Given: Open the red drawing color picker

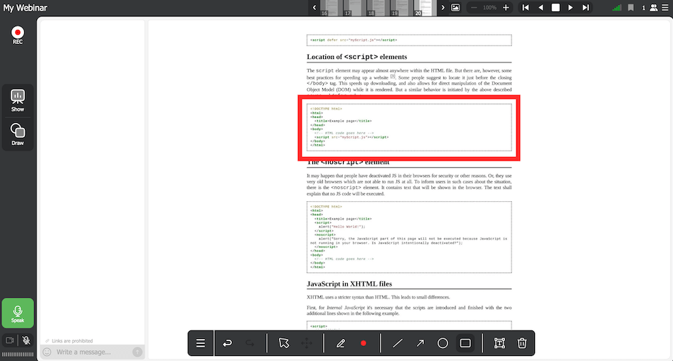Looking at the screenshot, I should tap(363, 343).
